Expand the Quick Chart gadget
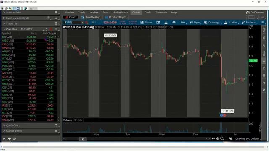This screenshot has height=151, width=269. [4, 125]
